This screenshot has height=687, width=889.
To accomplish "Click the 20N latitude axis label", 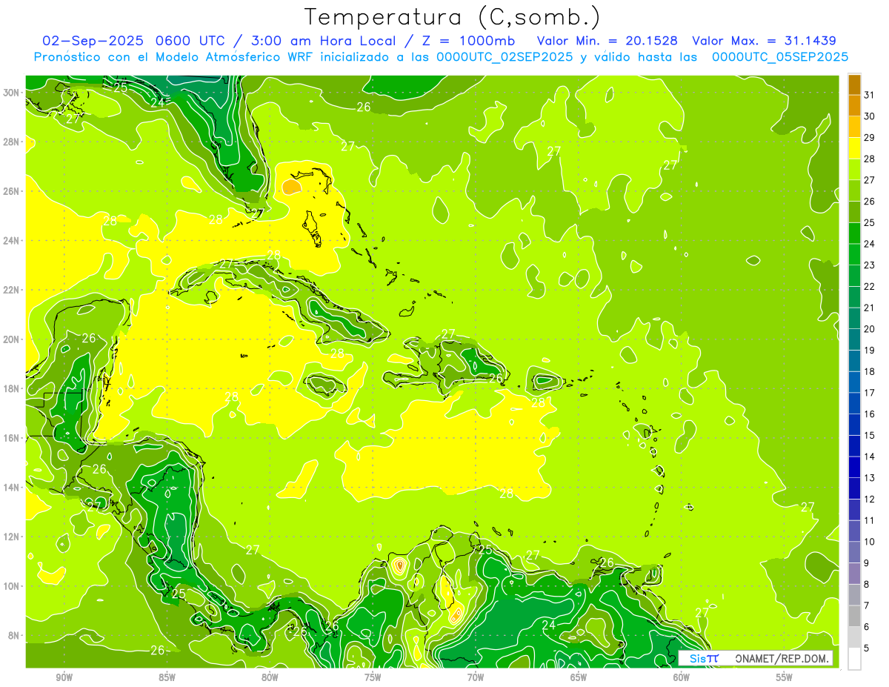I will click(x=11, y=339).
